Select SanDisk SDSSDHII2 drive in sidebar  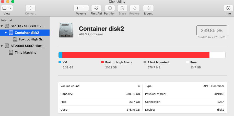coord(27,26)
